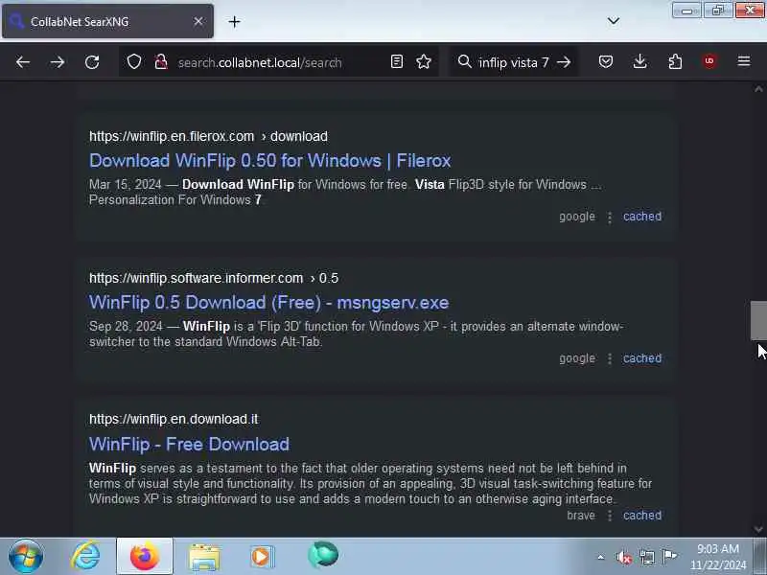Screen dimensions: 767x575
Task: Click the search box containing 'inflip vista 7'
Action: coord(514,62)
